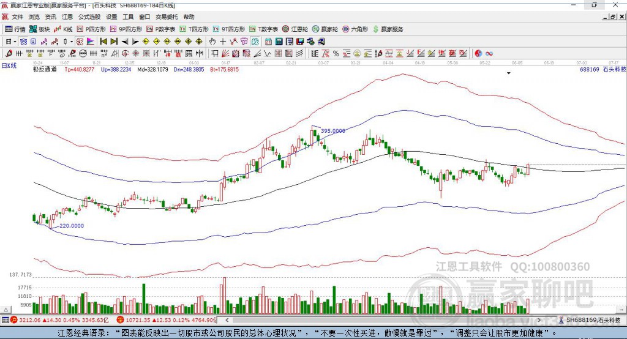Open the 行情 market quotes view
The image size is (627, 339).
[15, 29]
